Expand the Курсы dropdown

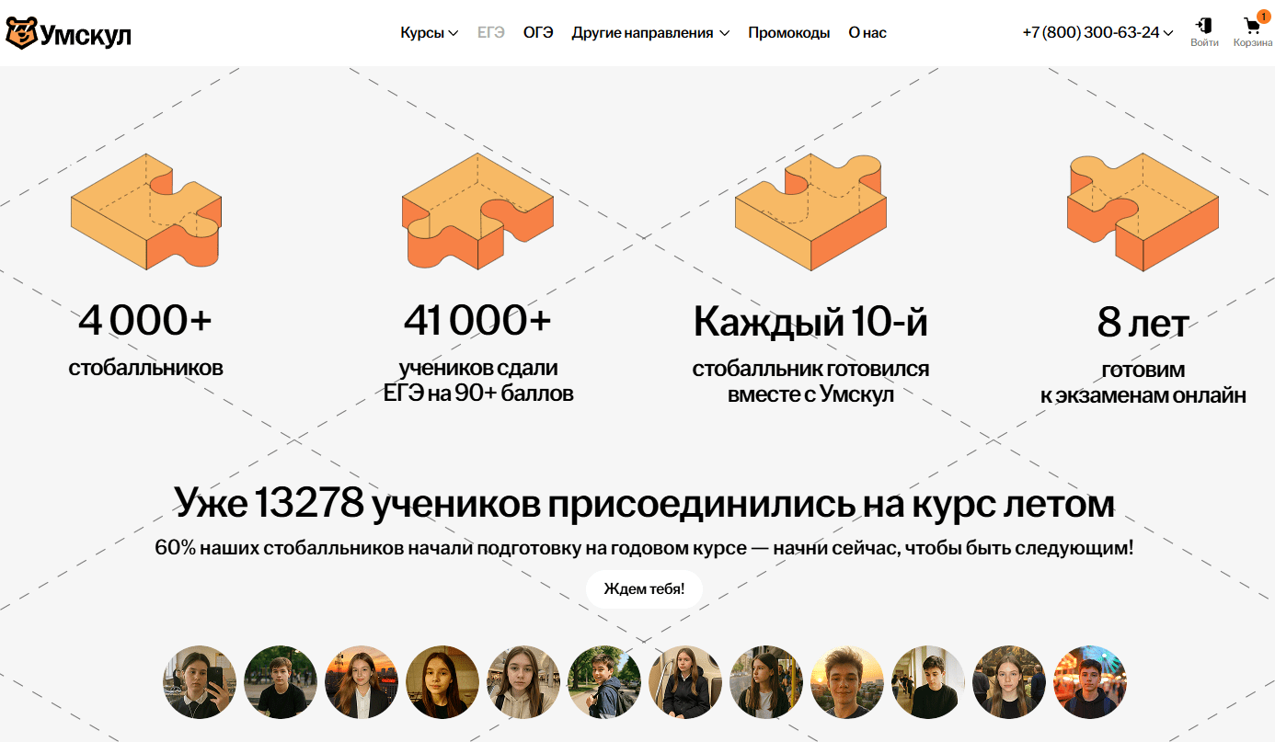[429, 32]
